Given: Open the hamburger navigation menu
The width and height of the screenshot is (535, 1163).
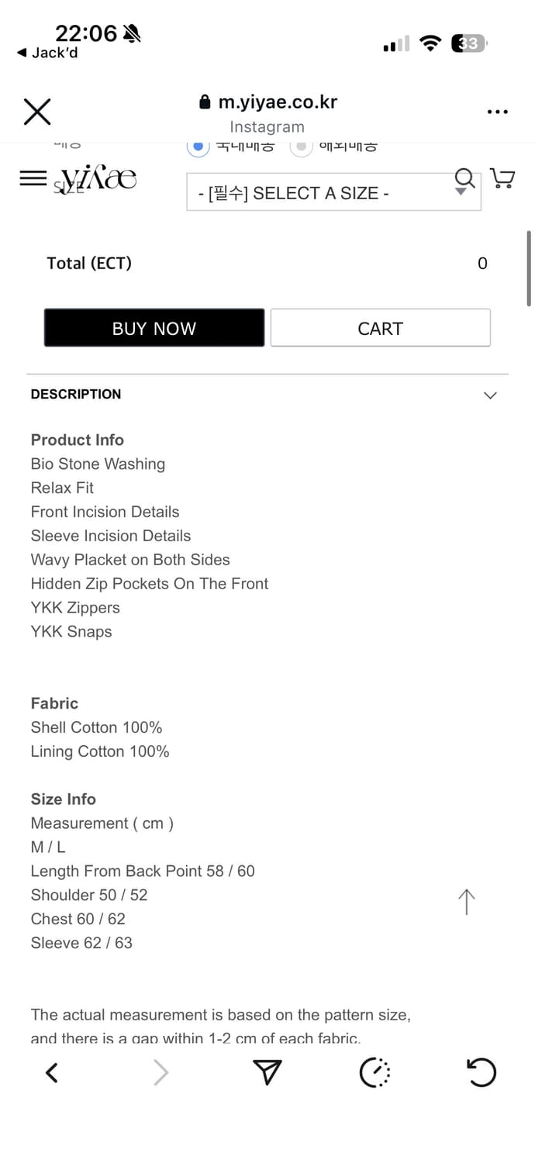Looking at the screenshot, I should (33, 178).
